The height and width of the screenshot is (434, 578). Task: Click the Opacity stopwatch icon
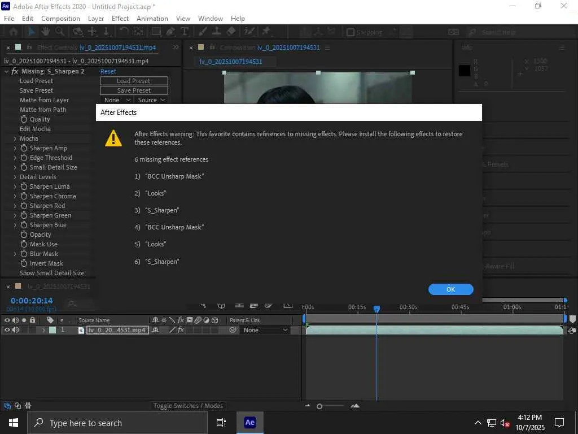click(x=24, y=235)
